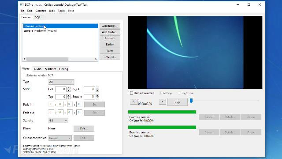Open the Content menu

click(41, 11)
